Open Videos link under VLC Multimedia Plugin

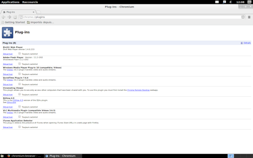point(10,113)
